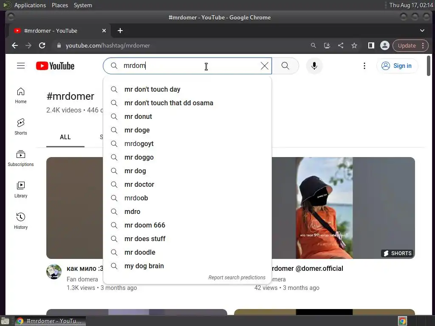Click the clock Thu Aug 17, 02:14

(x=411, y=5)
